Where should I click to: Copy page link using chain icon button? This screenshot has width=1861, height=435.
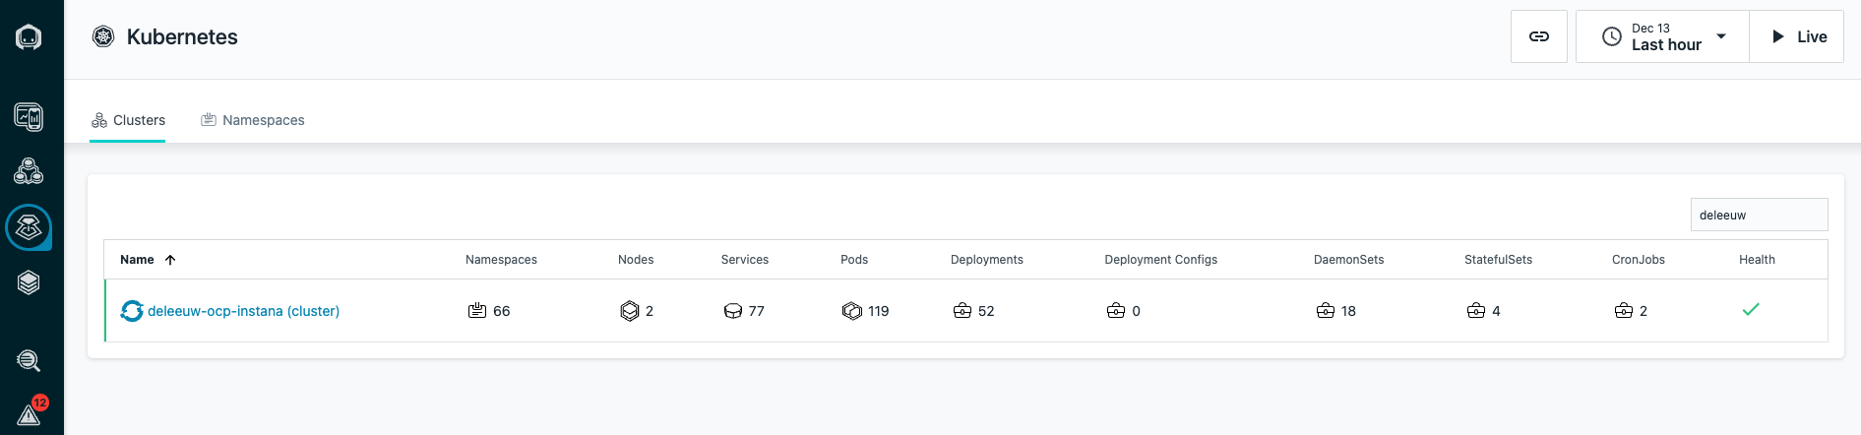coord(1539,36)
